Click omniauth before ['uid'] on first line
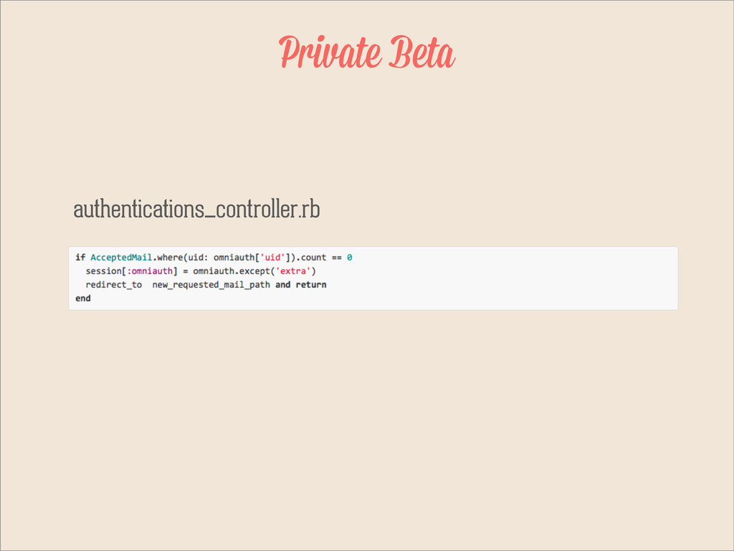 point(234,258)
